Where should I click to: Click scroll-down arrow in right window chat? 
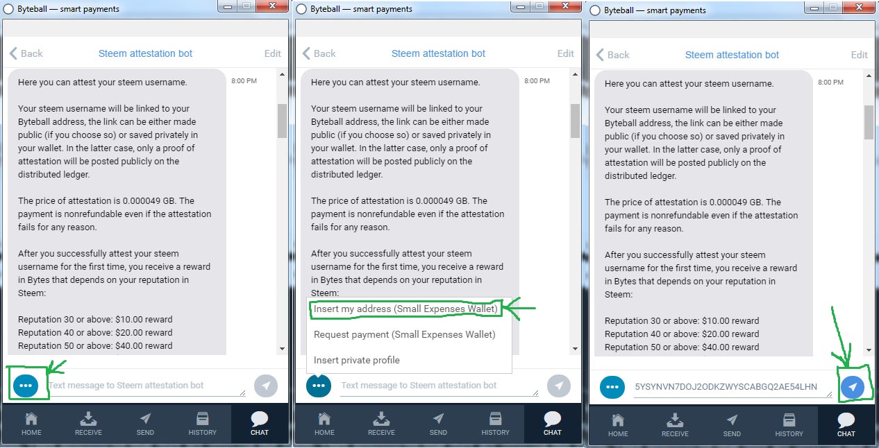click(x=869, y=350)
